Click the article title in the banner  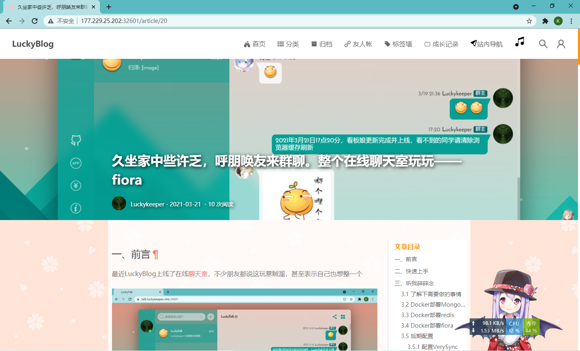287,170
